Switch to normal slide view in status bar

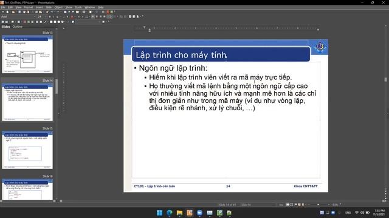[x=287, y=205]
